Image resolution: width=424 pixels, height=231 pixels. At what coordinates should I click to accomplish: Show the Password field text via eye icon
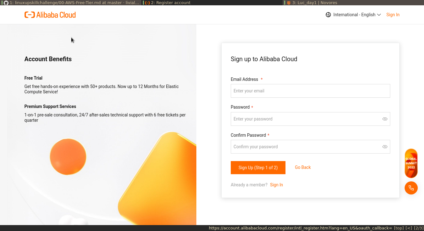click(385, 119)
